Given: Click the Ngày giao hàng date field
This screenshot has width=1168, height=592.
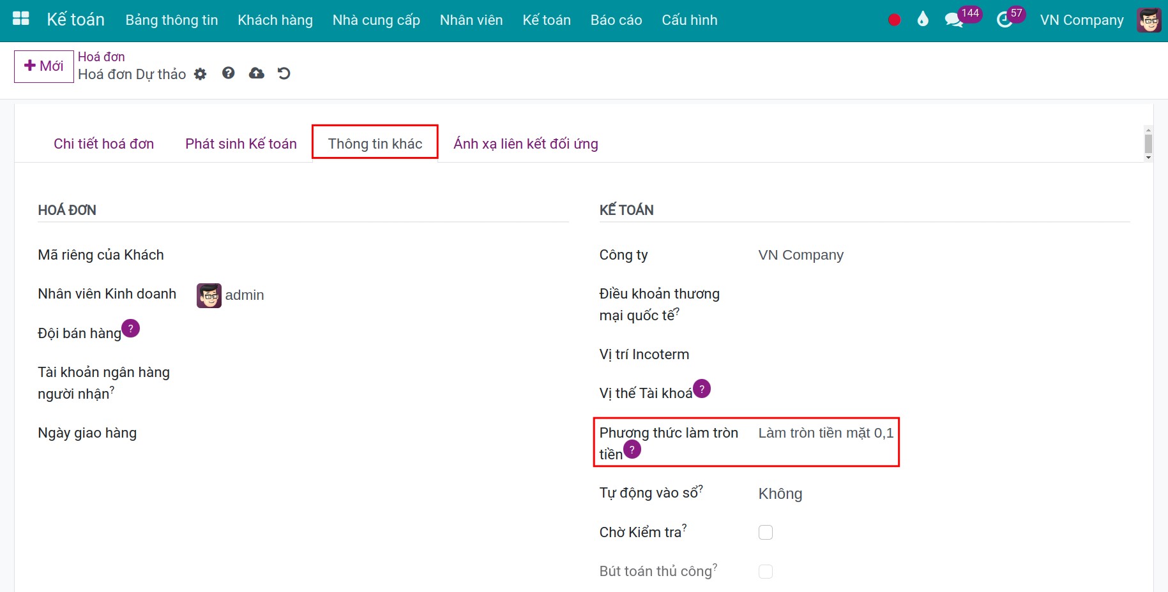Looking at the screenshot, I should pyautogui.click(x=383, y=433).
